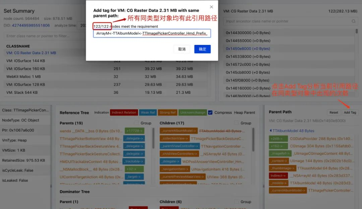Open UINavigationItem 416 Bytes child node
Image resolution: width=362 pixels, height=209 pixels.
218,169
